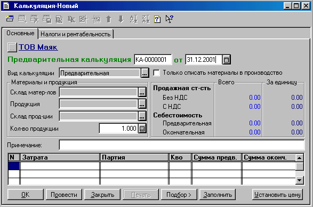Click the crossed-out Dt/Kt toolbar icon
The height and width of the screenshot is (207, 313).
(x=71, y=19)
